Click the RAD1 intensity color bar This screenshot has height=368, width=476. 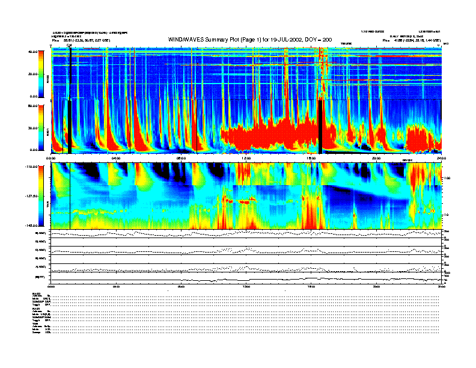coord(41,127)
